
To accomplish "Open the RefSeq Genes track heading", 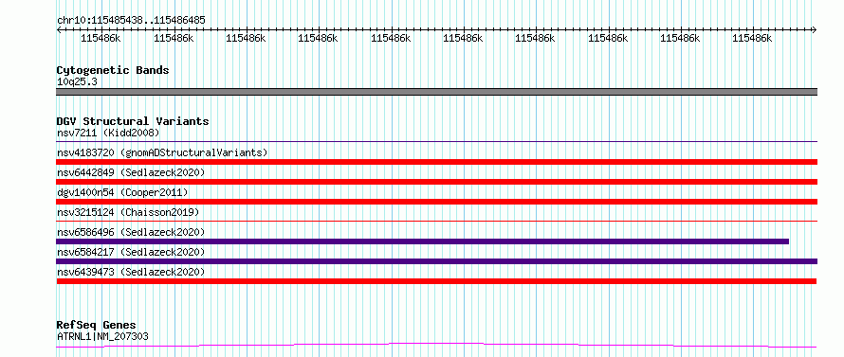I will point(97,326).
